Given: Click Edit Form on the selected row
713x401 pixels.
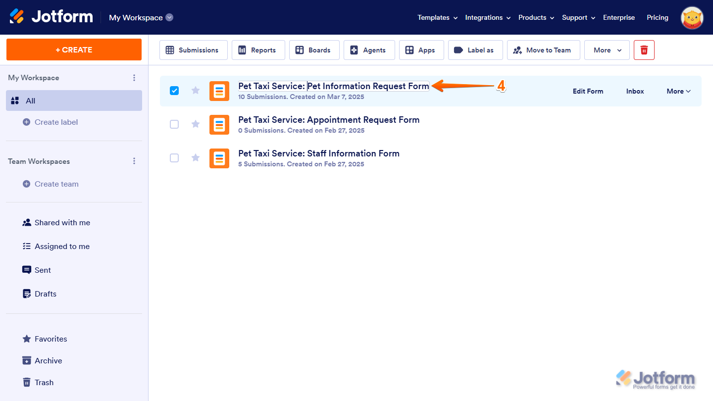Looking at the screenshot, I should click(588, 91).
